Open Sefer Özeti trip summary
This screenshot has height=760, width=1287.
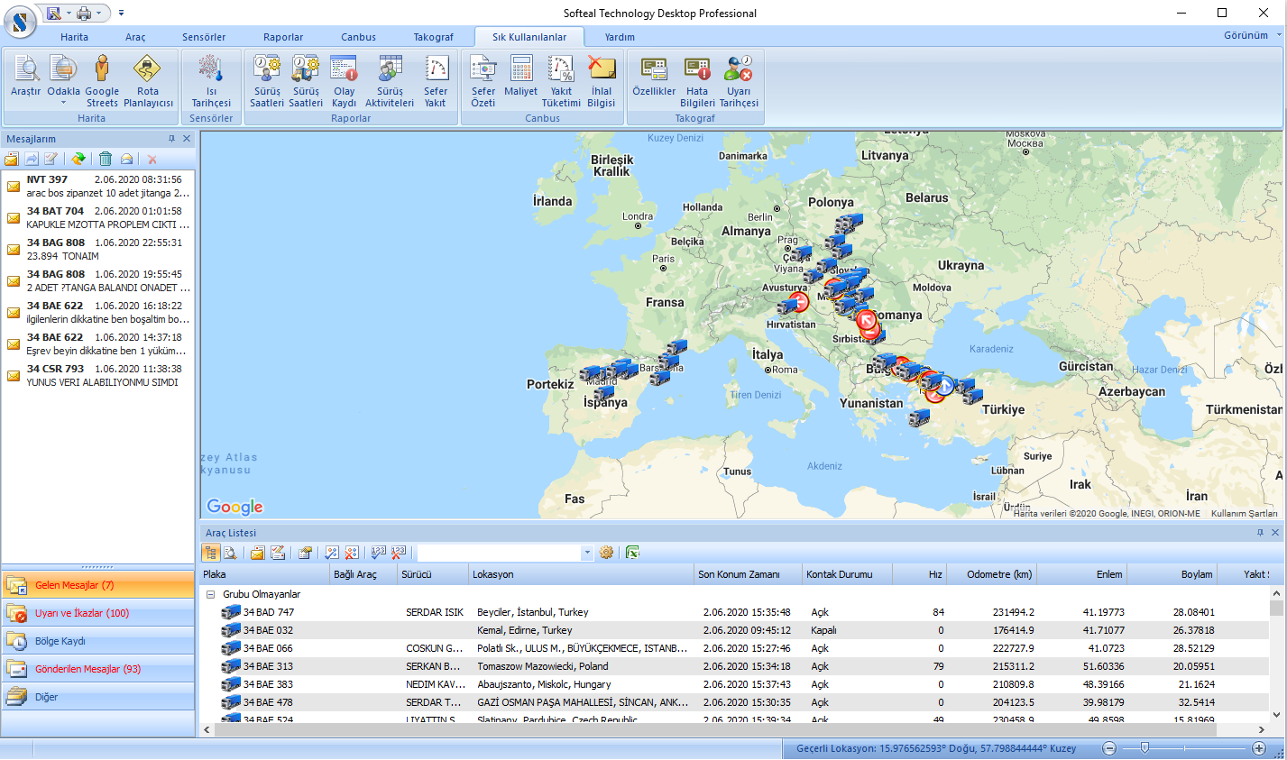click(x=483, y=81)
